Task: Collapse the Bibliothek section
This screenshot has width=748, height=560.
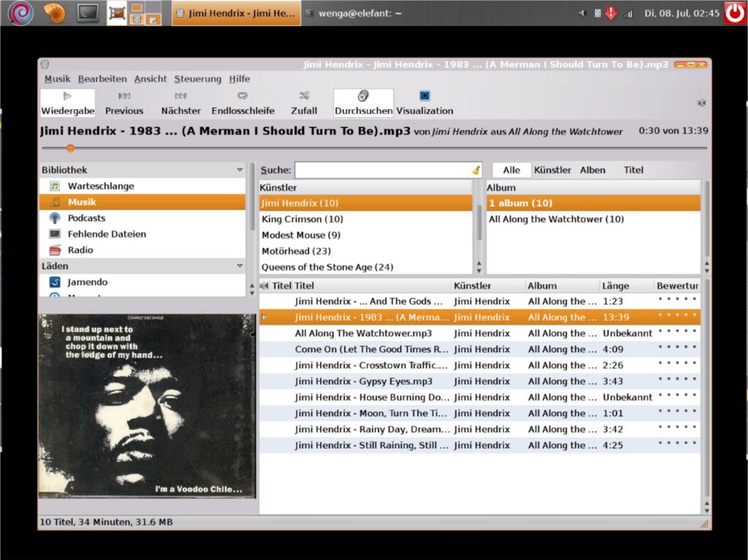Action: [x=239, y=170]
